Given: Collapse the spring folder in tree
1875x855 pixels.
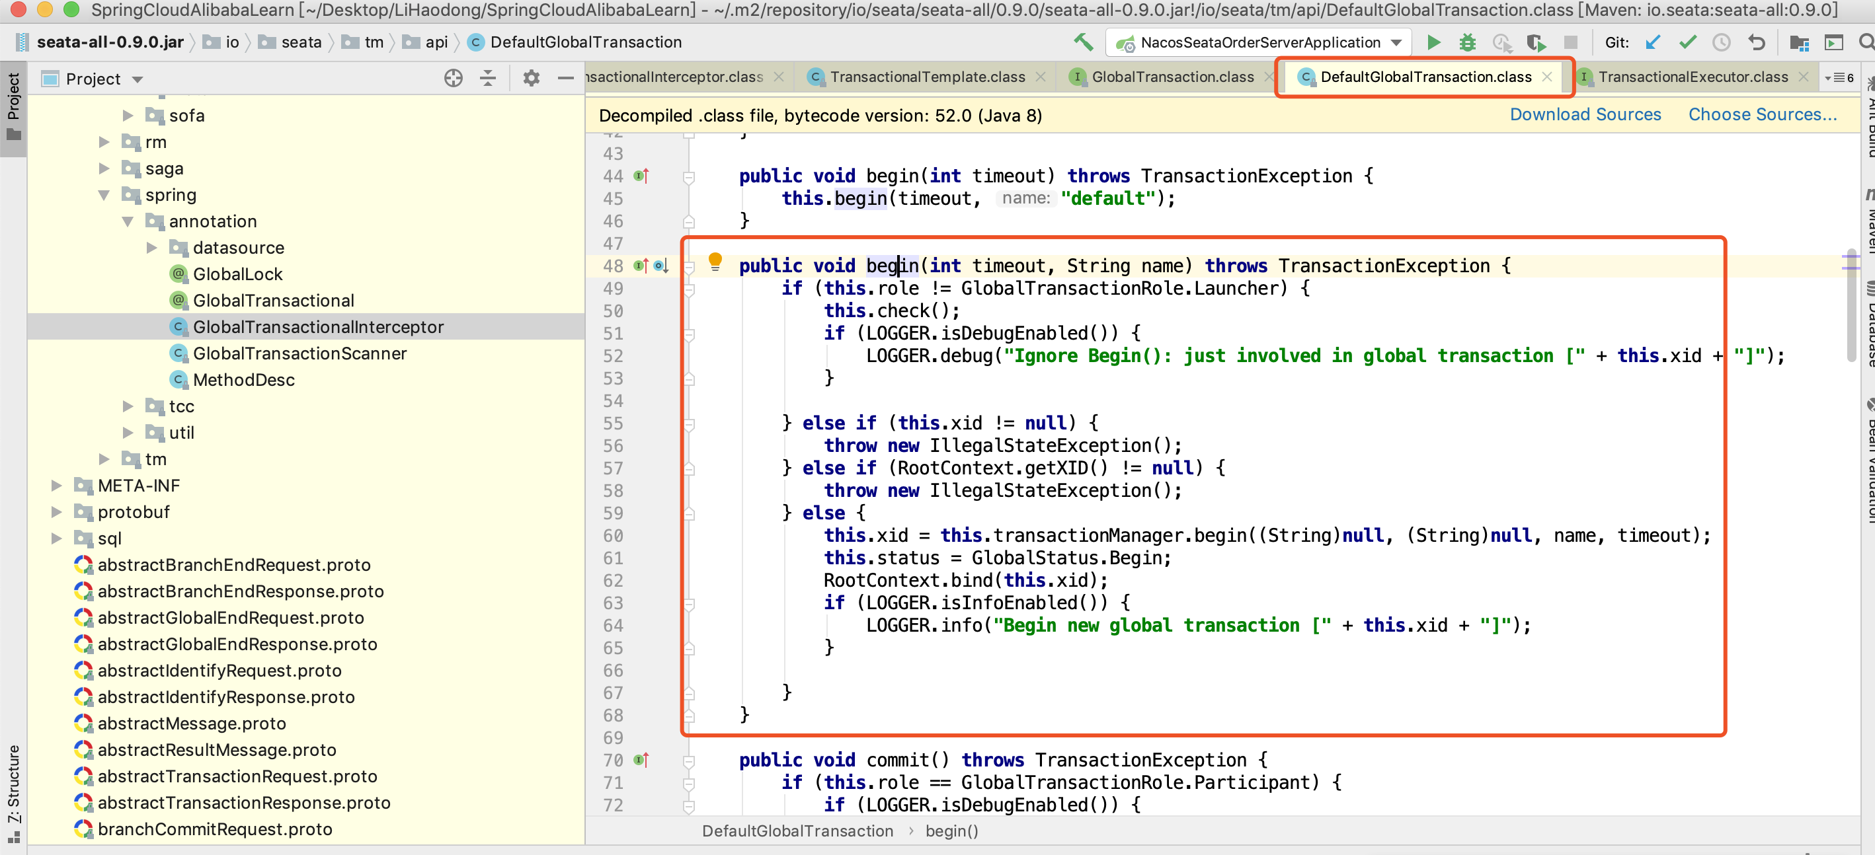Looking at the screenshot, I should [x=104, y=195].
